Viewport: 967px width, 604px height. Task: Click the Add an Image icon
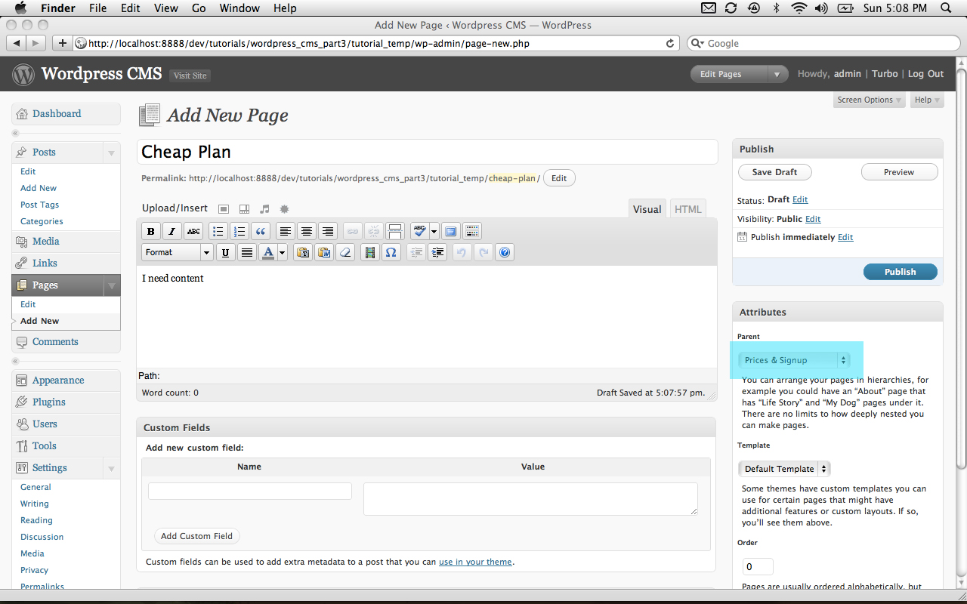(x=224, y=209)
